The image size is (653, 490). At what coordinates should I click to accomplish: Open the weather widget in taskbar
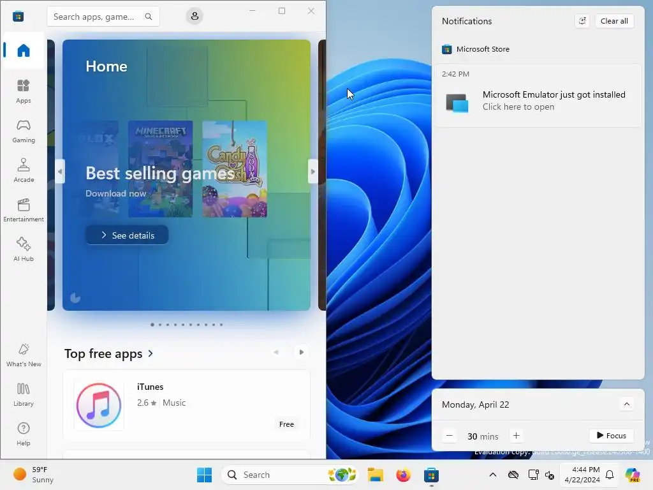point(33,475)
